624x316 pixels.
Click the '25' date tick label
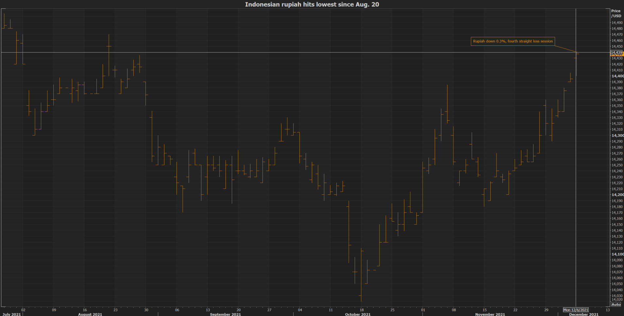(x=393, y=310)
